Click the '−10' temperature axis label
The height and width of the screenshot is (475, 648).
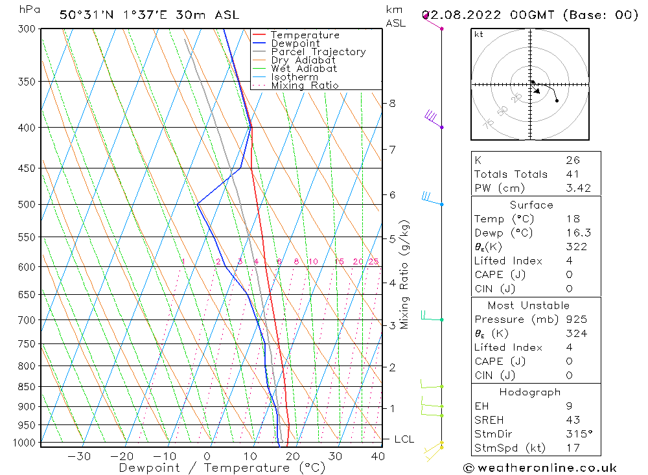tap(165, 456)
